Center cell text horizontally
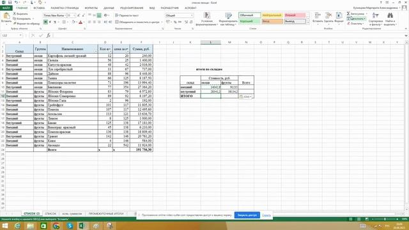 [95, 22]
